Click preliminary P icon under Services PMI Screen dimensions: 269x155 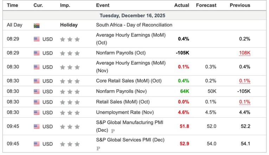[98, 148]
